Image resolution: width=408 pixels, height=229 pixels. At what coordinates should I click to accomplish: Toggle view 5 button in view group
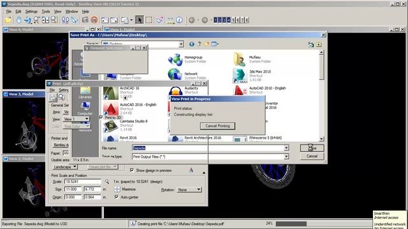233,20
